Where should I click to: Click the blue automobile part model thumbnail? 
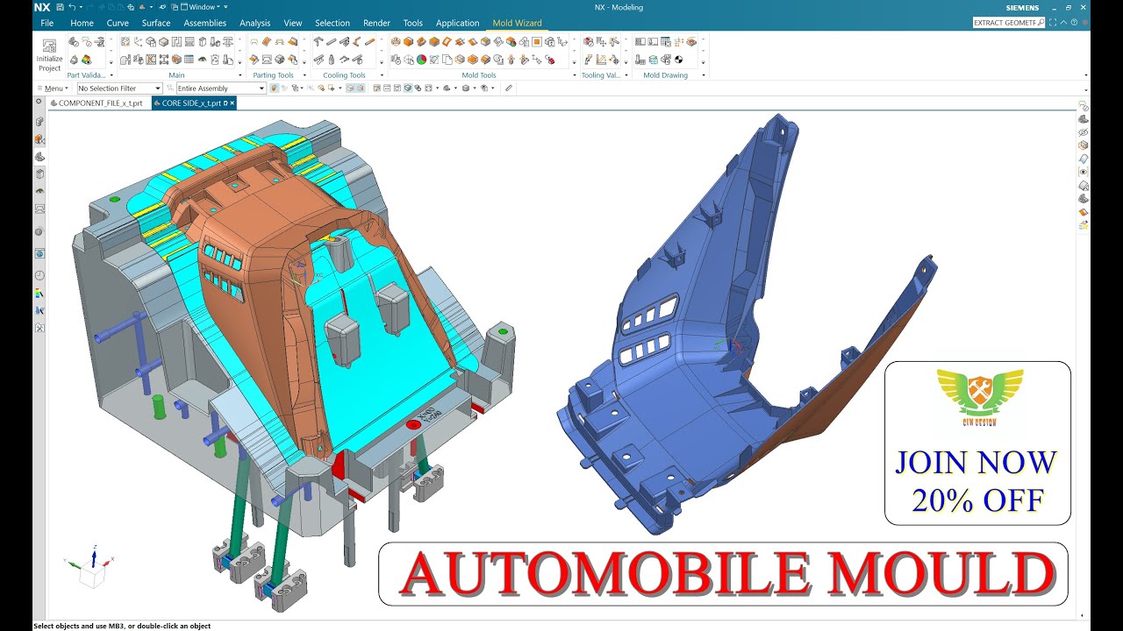746,324
